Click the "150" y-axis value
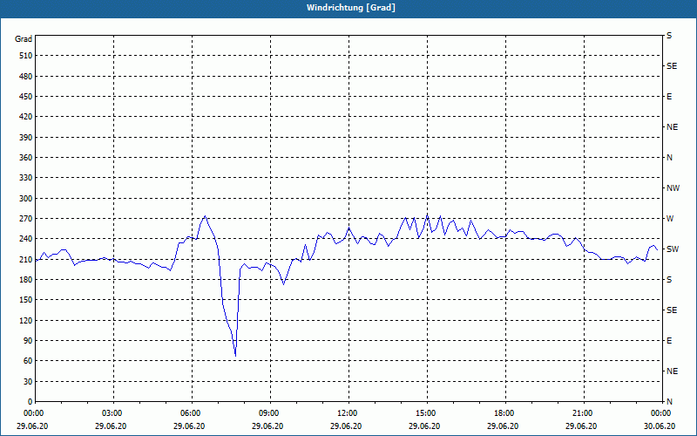Image resolution: width=697 pixels, height=436 pixels. pos(26,300)
